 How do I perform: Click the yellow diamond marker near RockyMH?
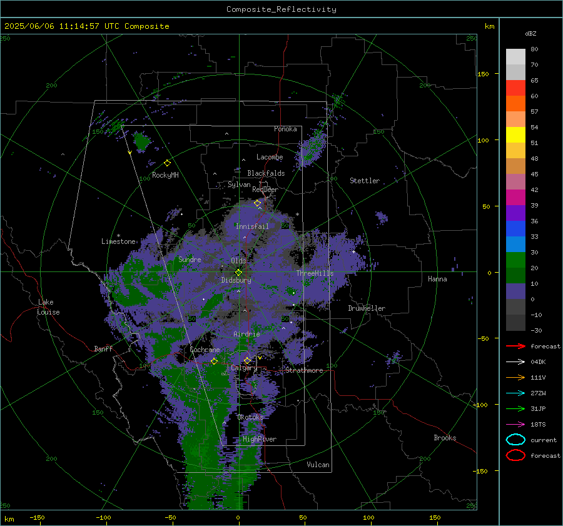coord(167,163)
